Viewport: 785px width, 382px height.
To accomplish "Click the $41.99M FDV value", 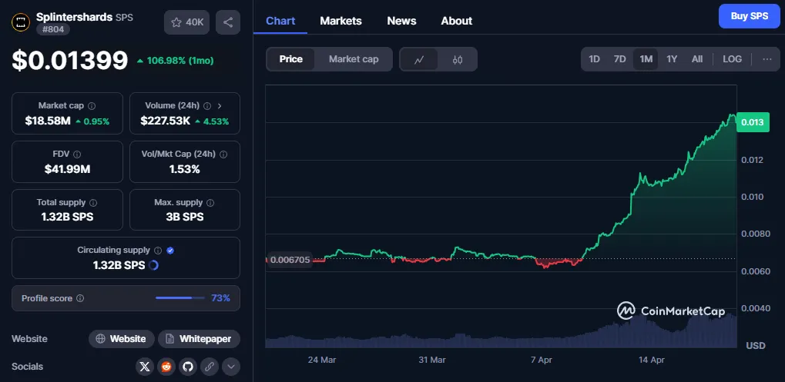I will pos(68,169).
